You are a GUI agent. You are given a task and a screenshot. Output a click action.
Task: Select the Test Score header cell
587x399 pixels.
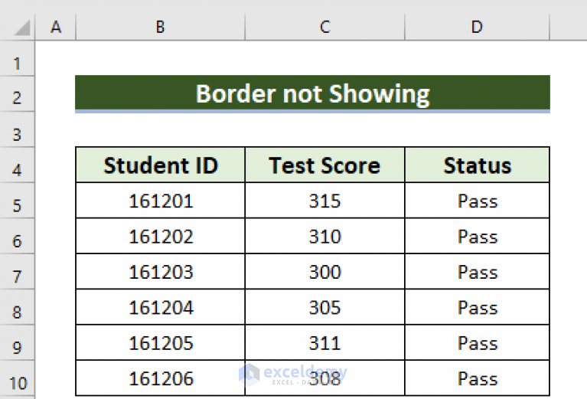tap(325, 165)
